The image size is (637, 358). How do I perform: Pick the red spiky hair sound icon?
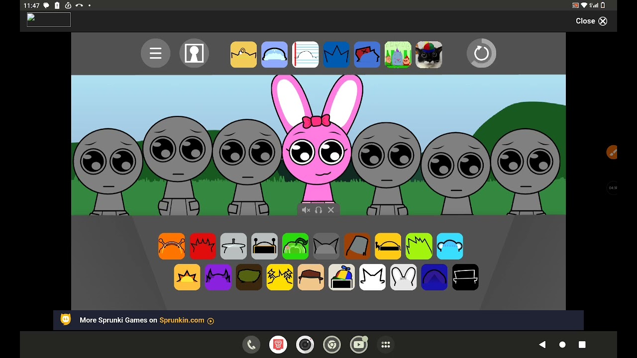coord(203,246)
